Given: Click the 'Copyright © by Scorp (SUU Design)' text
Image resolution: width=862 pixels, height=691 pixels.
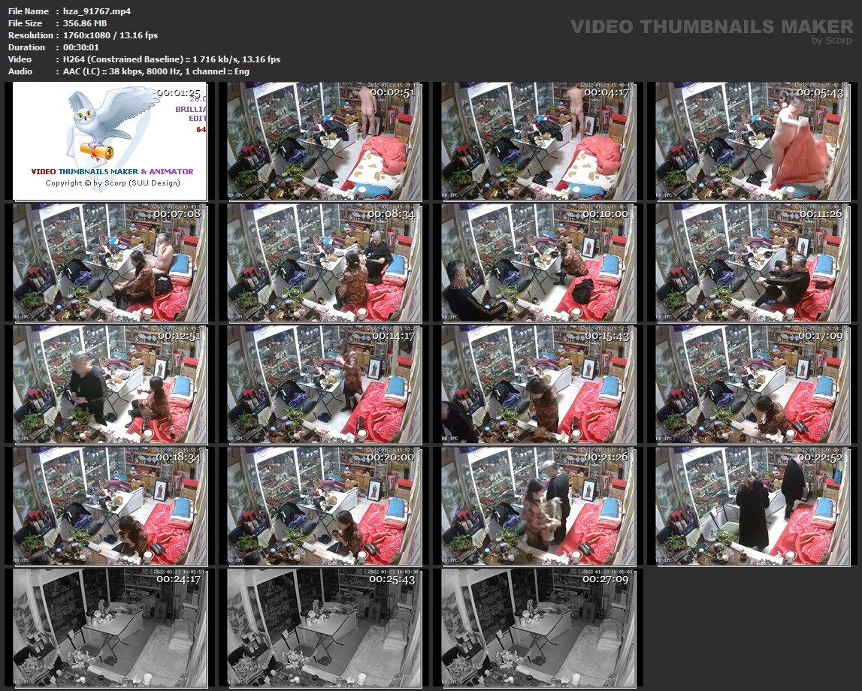Looking at the screenshot, I should coord(113,183).
